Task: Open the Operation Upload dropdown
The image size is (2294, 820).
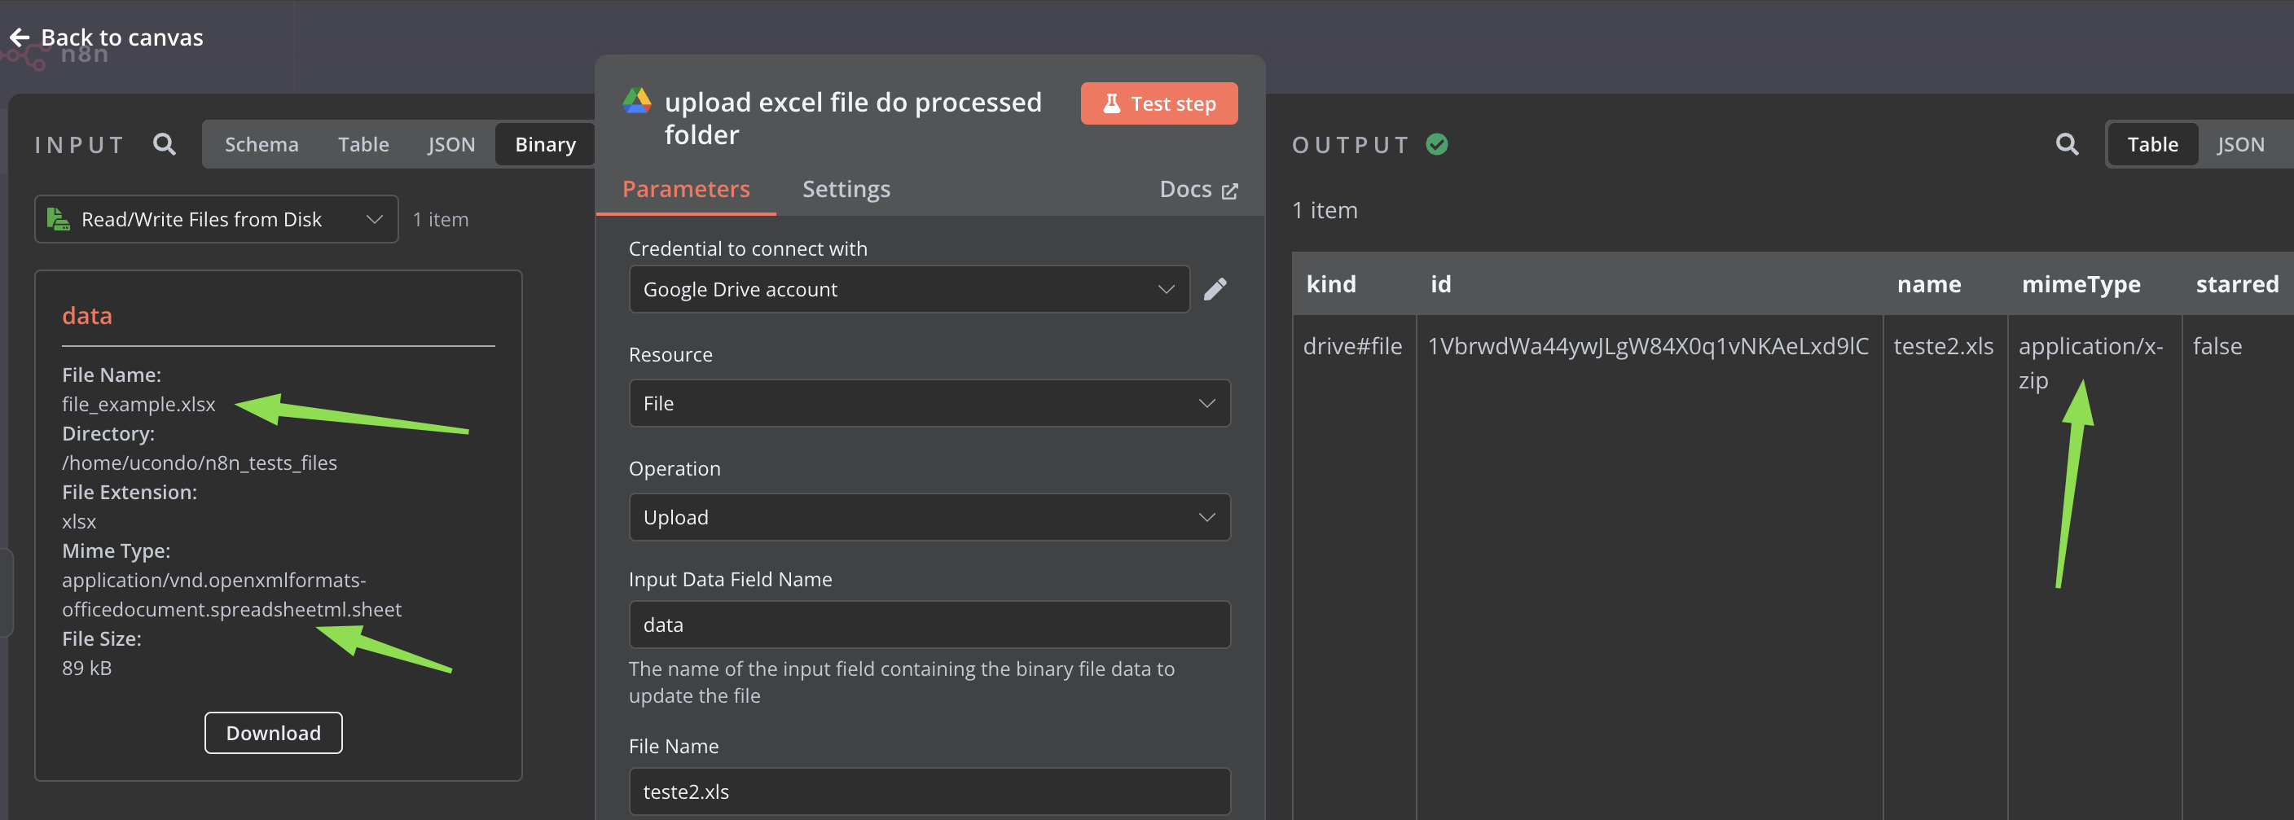Action: pyautogui.click(x=929, y=517)
